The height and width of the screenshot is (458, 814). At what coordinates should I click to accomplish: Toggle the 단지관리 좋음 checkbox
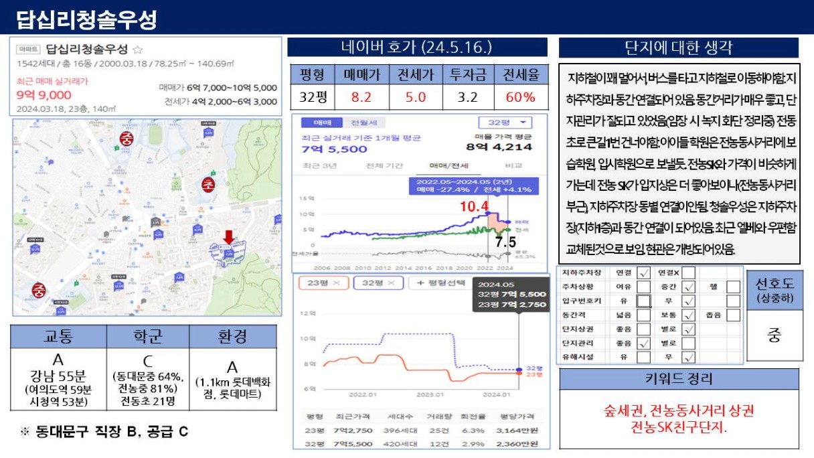point(644,343)
